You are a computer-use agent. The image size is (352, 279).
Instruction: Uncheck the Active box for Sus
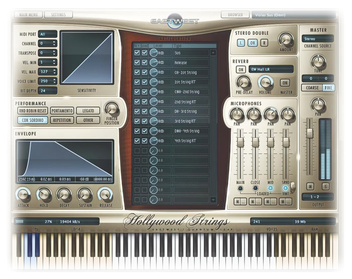click(137, 53)
